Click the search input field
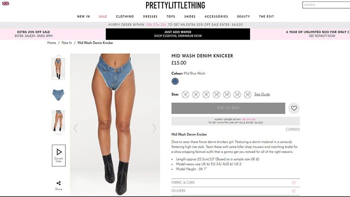This screenshot has width=350, height=197. 326,5
